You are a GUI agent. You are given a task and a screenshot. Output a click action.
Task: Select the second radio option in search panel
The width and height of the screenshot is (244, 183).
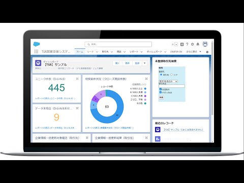coord(171,75)
